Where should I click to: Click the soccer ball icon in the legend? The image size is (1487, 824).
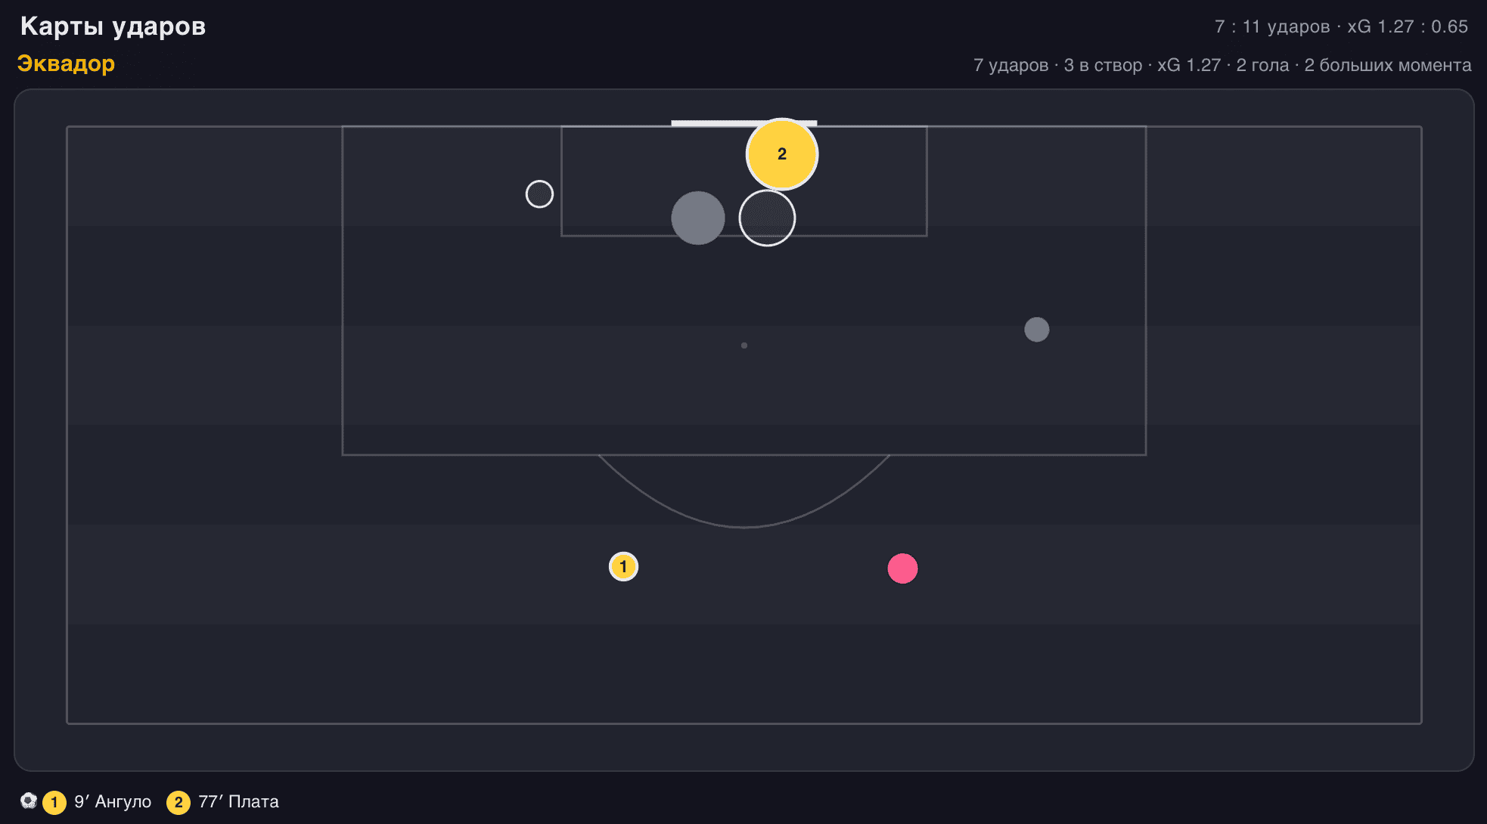pyautogui.click(x=29, y=801)
